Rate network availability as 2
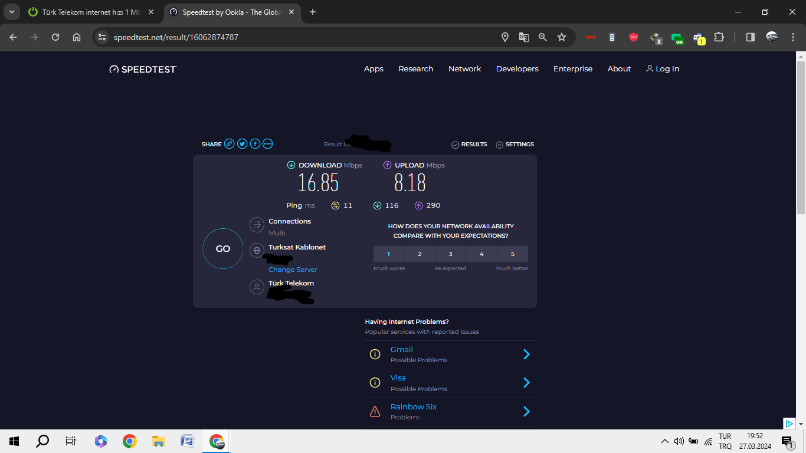Viewport: 806px width, 453px height. (420, 254)
